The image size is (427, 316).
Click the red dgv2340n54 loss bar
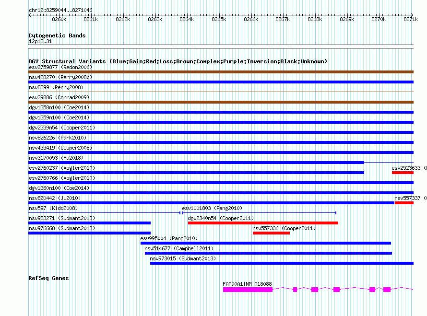[263, 223]
